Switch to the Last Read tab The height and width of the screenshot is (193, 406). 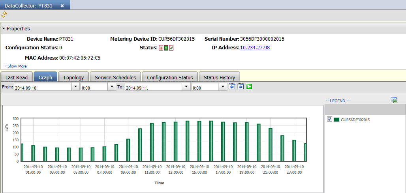pos(16,77)
